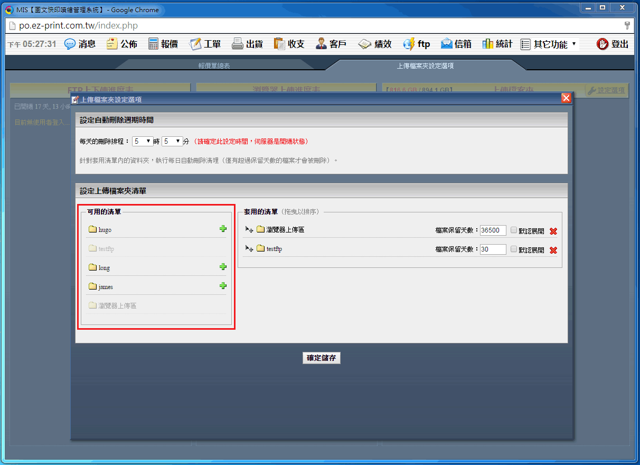This screenshot has width=640, height=465.
Task: Add james folder using green plus
Action: pos(223,286)
